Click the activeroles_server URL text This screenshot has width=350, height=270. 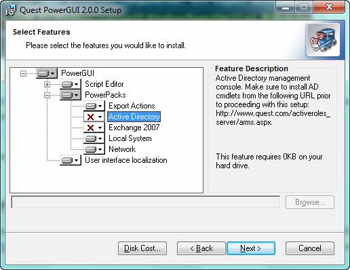(273, 117)
